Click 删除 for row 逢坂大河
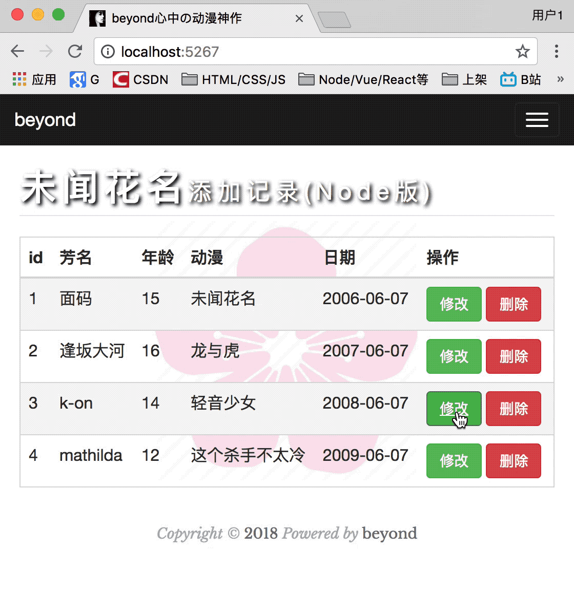Viewport: 574px width, 594px height. [514, 356]
